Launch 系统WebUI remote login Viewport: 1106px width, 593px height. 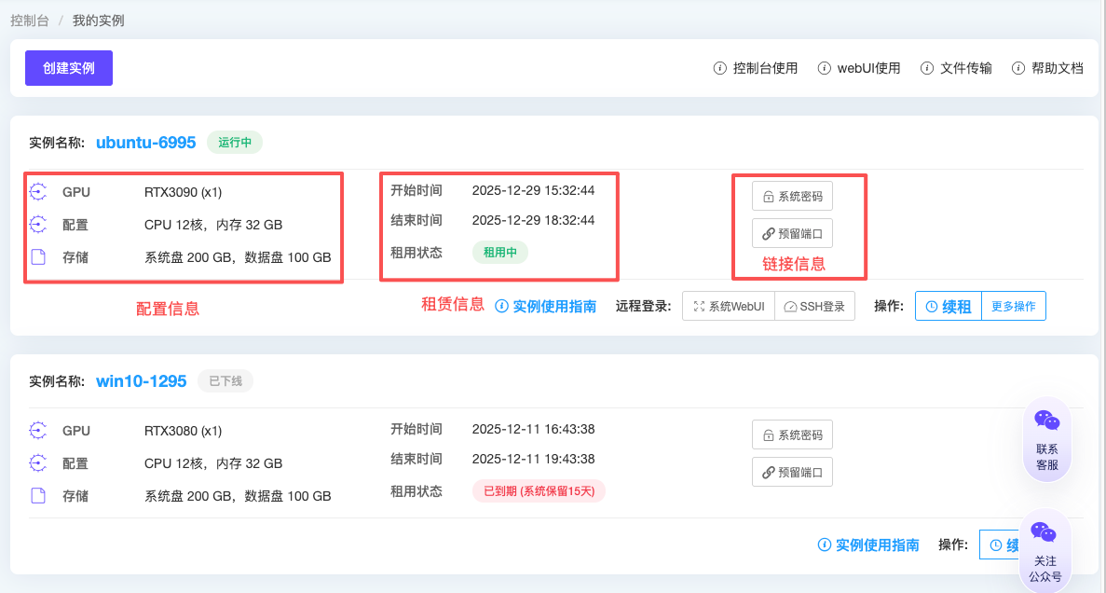pyautogui.click(x=729, y=307)
